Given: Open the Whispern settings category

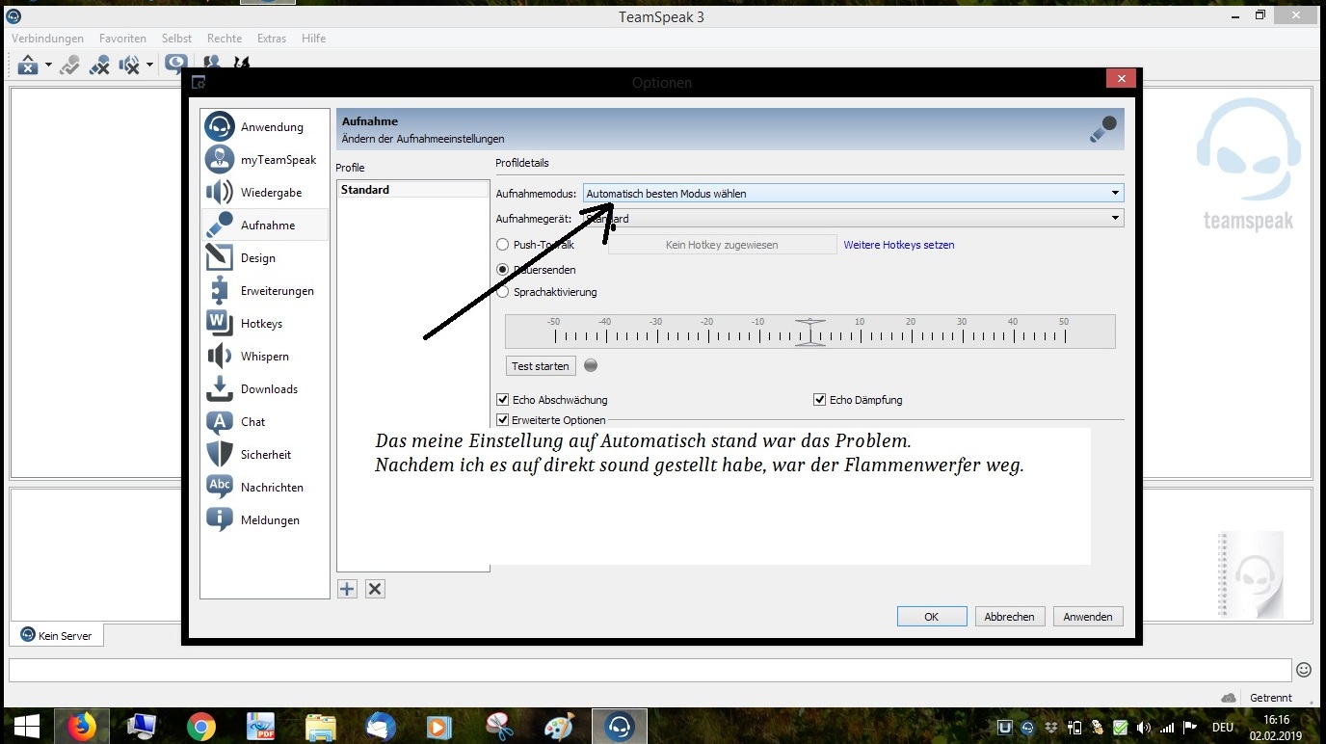Looking at the screenshot, I should pyautogui.click(x=265, y=357).
